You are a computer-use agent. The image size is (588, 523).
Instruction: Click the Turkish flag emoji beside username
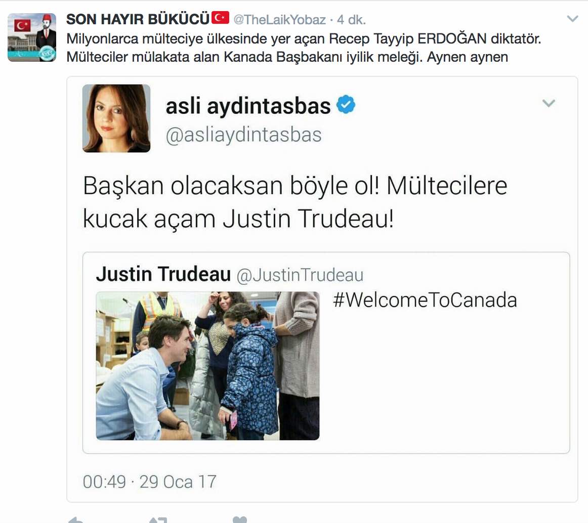220,18
